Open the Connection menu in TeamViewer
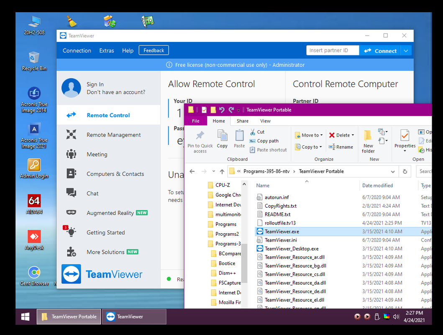This screenshot has width=443, height=335. [x=77, y=51]
